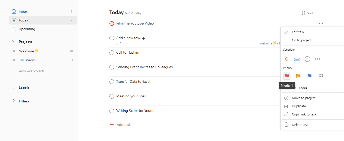Click the No date circle-slash icon
The width and height of the screenshot is (344, 141).
pyautogui.click(x=307, y=59)
